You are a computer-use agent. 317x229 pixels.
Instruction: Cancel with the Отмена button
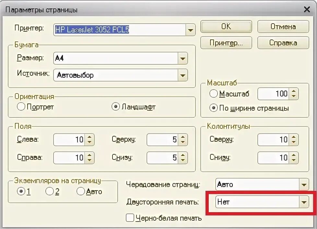(x=283, y=27)
